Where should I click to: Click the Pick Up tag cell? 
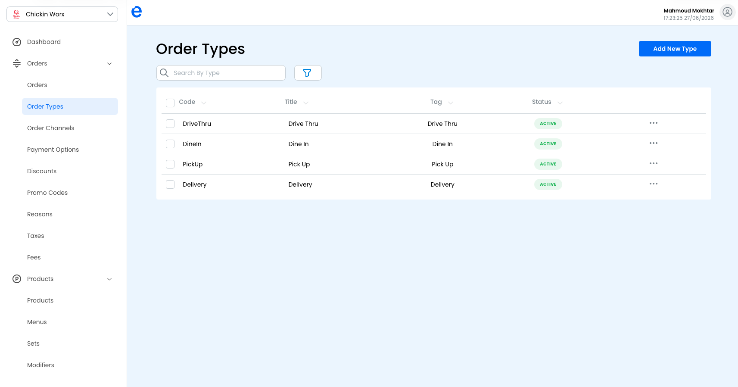[442, 164]
